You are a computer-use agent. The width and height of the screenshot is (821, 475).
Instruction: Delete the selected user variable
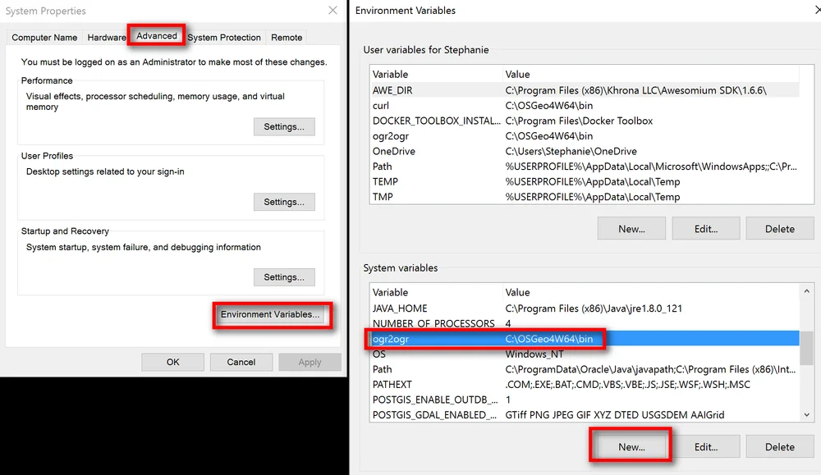pyautogui.click(x=779, y=228)
